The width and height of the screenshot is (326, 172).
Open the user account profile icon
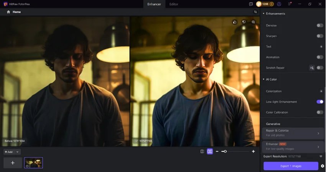279,4
